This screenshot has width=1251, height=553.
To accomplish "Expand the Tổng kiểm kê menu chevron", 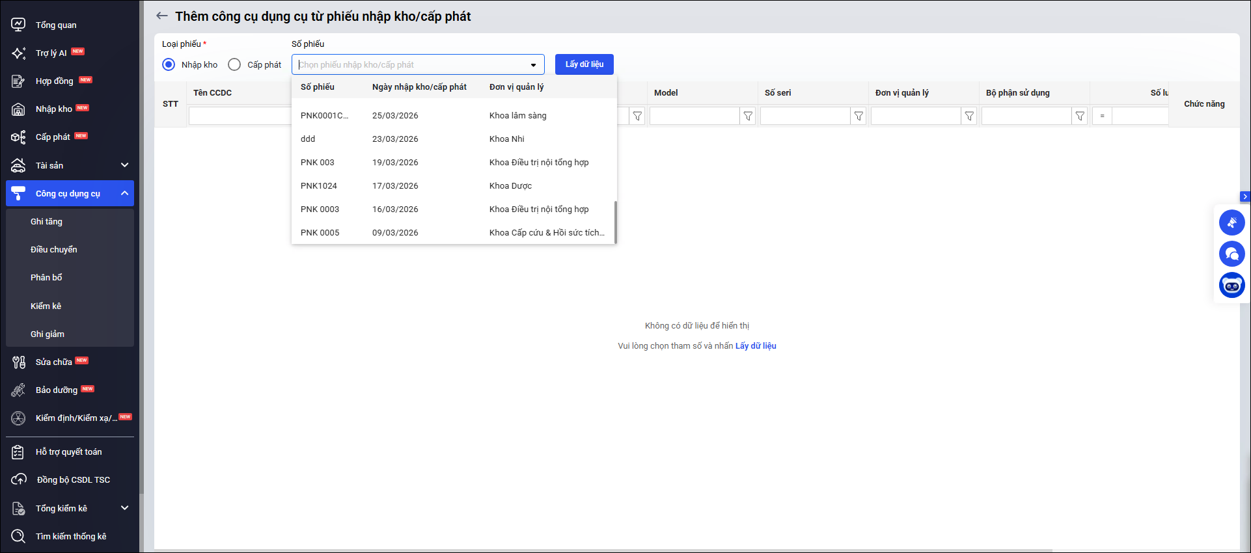I will 125,508.
